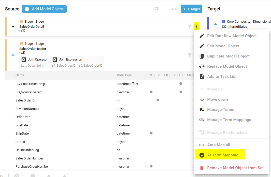The image size is (271, 177).
Task: Click the red trash icon in menu
Action: [202, 168]
